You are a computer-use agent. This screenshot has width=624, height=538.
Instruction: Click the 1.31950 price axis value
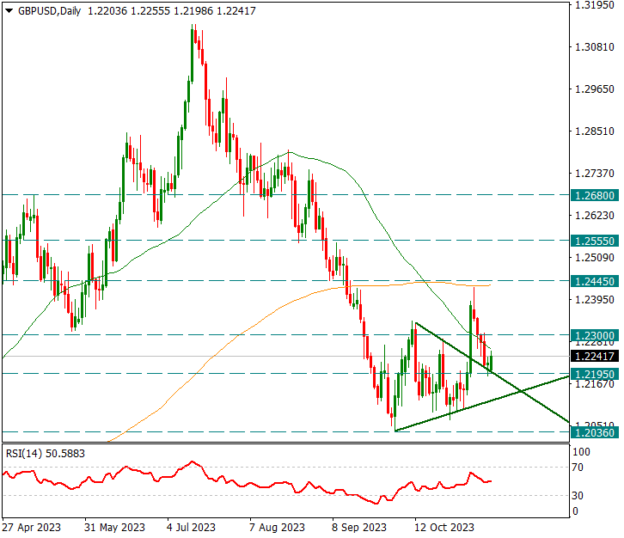click(x=595, y=5)
